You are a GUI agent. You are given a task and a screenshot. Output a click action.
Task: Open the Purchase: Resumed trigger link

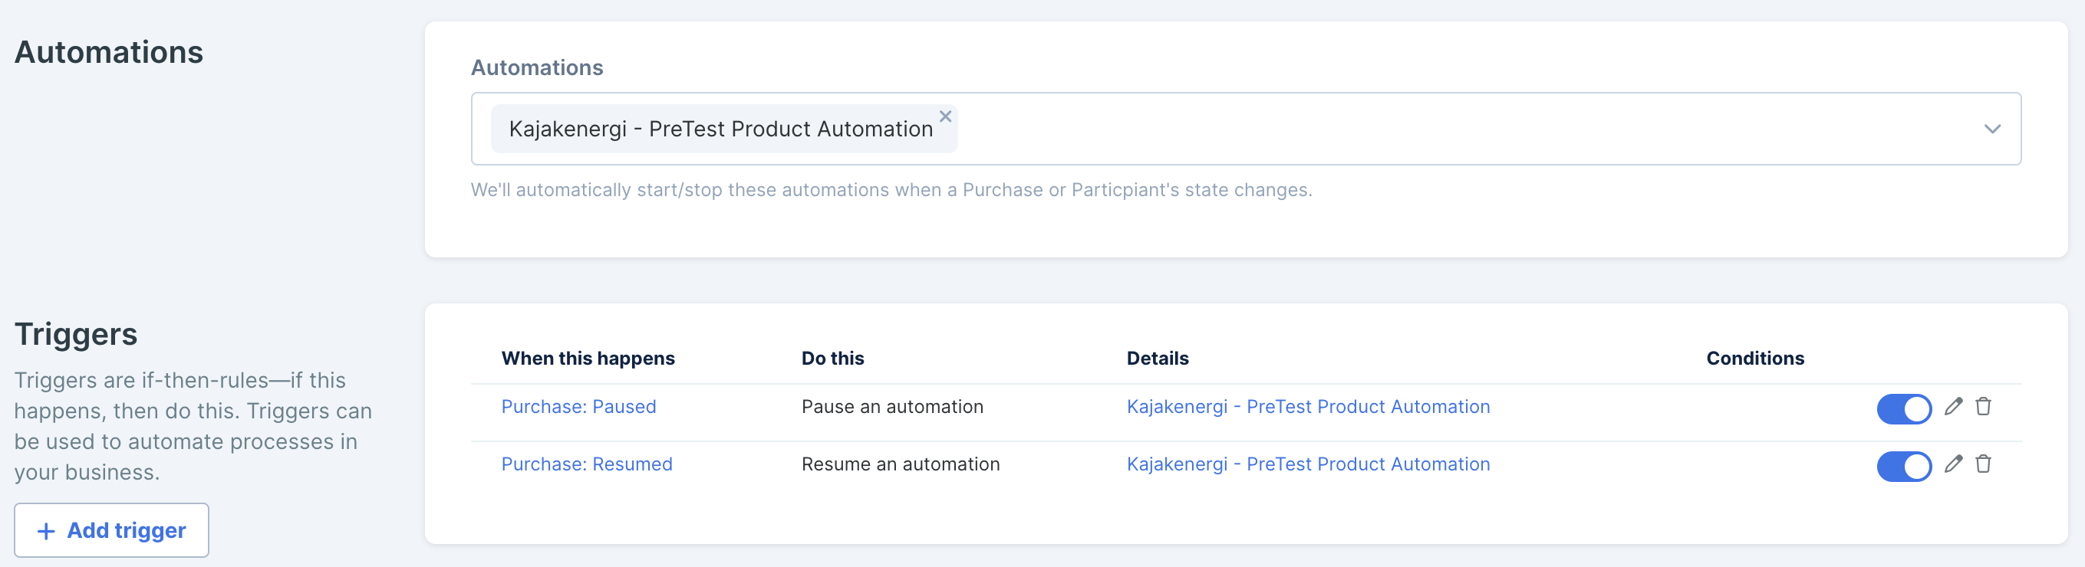point(586,464)
